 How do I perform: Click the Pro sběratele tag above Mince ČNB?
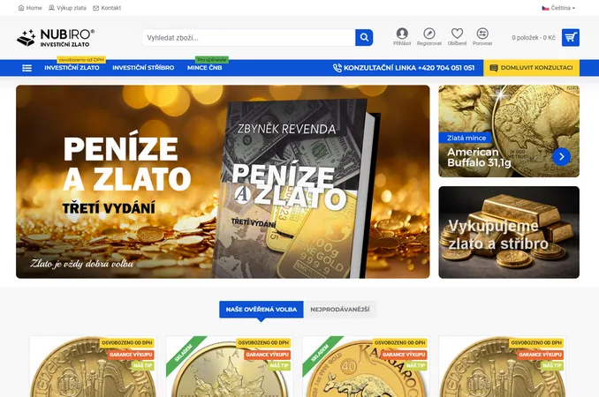(212, 60)
